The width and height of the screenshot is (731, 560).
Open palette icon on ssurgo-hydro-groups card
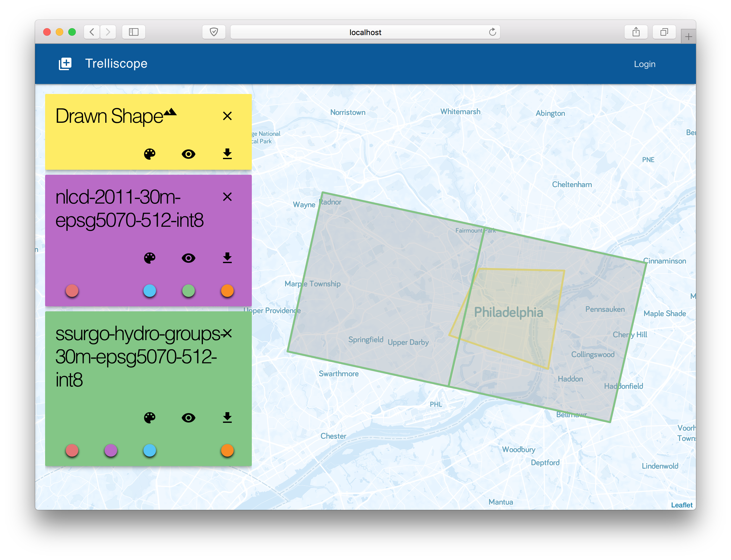(x=150, y=418)
